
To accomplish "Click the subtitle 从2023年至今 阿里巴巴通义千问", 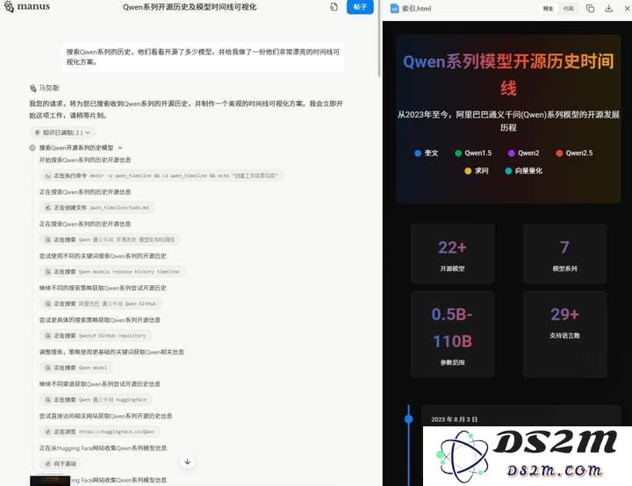I will [x=508, y=121].
